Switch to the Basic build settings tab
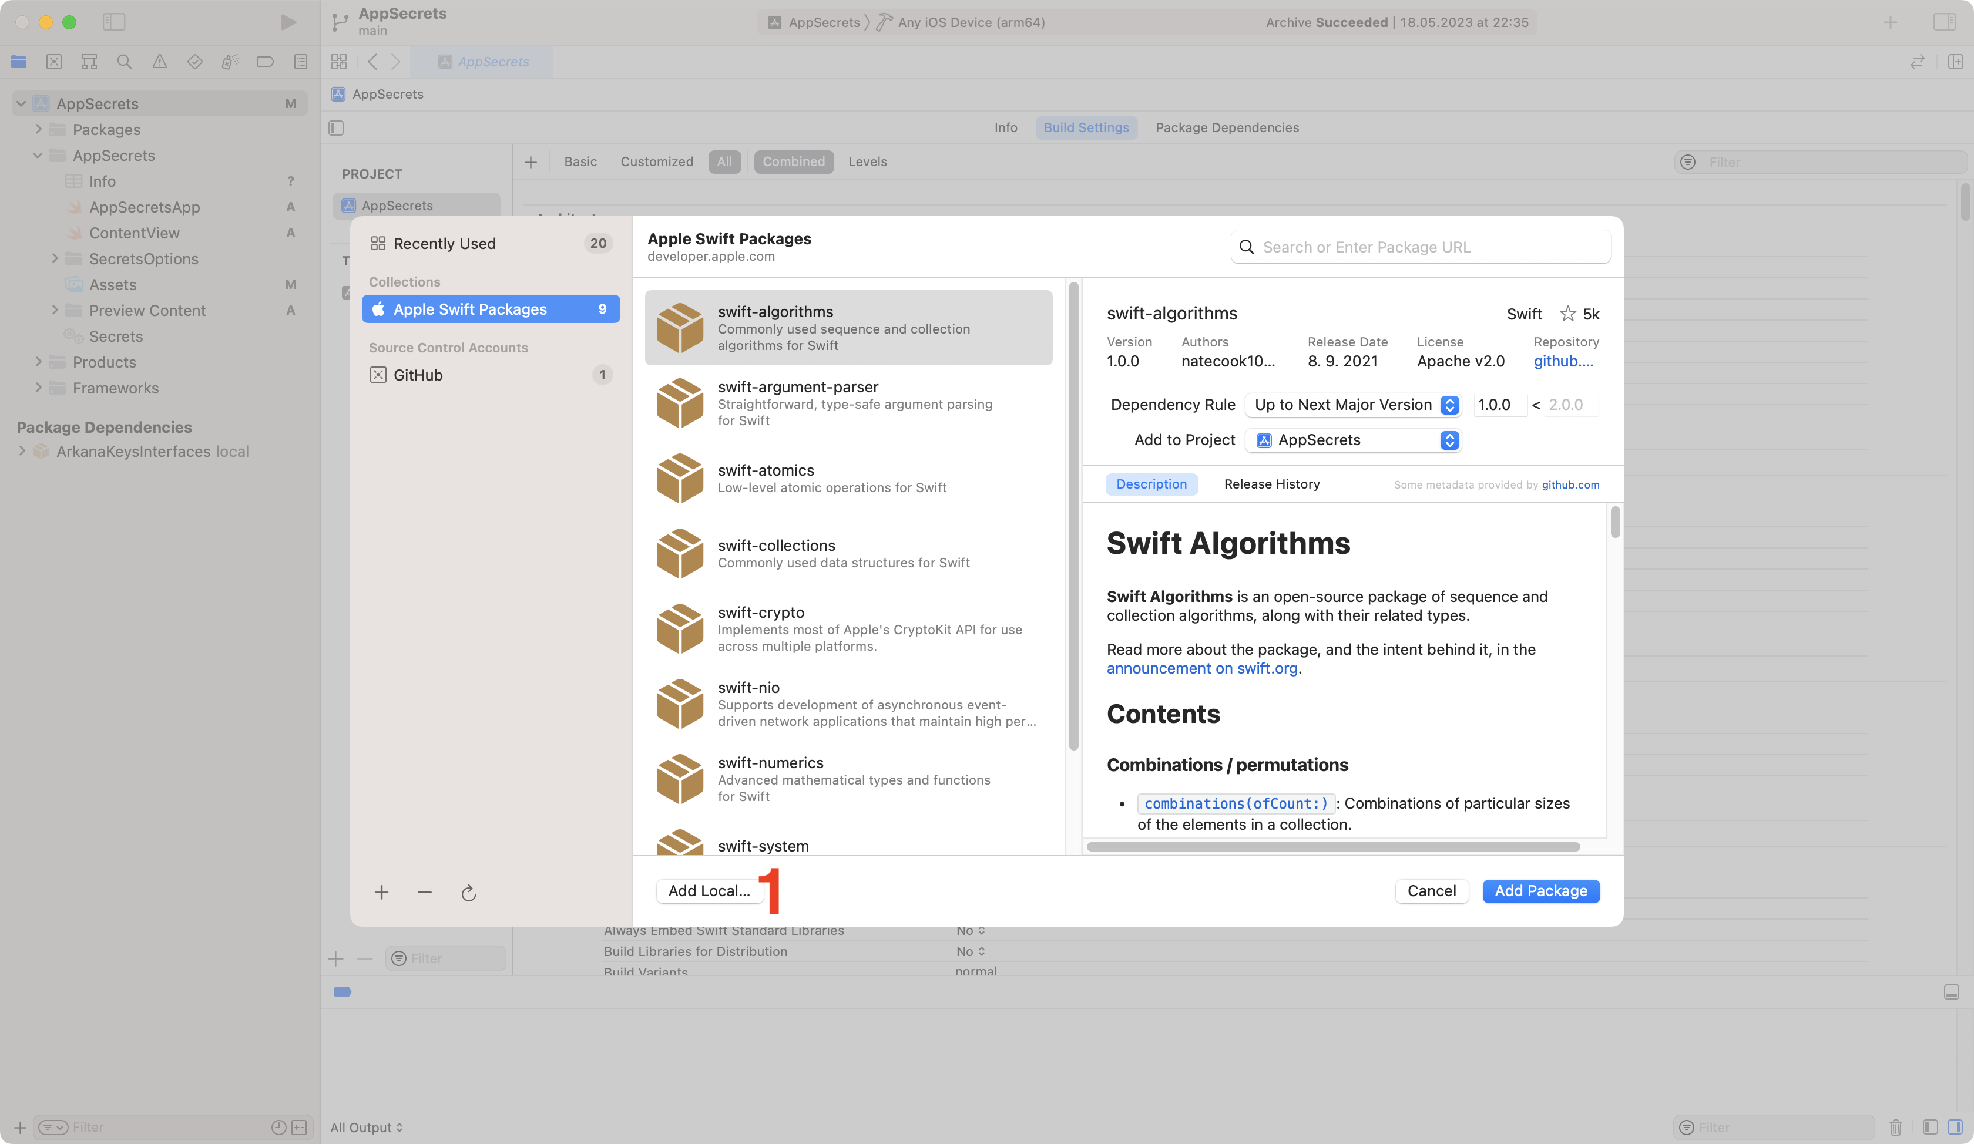Image resolution: width=1974 pixels, height=1144 pixels. (579, 161)
